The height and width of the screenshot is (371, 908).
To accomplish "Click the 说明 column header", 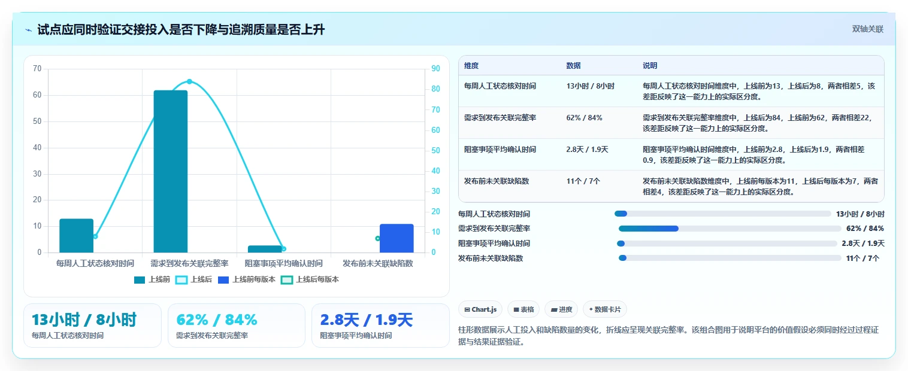I will pos(650,66).
